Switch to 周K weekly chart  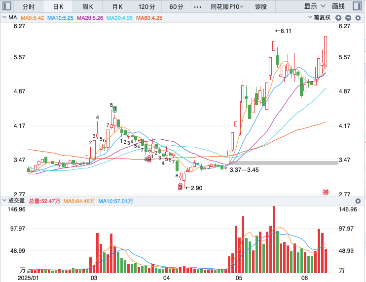[88, 6]
